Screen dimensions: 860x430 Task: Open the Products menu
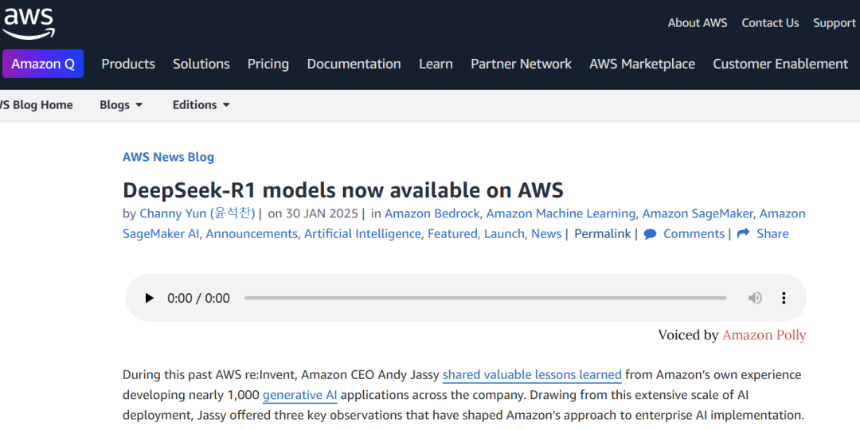(x=128, y=64)
